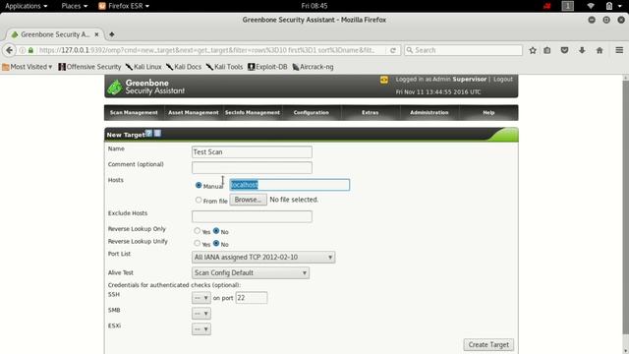Set Reverse Lookup Unify to Yes
Screen dimensions: 629x354
[x=197, y=243]
